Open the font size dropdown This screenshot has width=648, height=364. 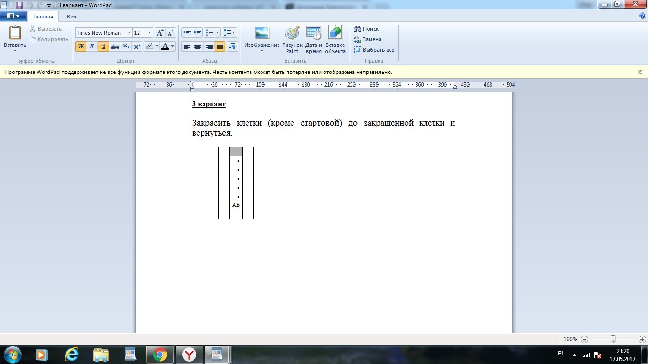(149, 33)
